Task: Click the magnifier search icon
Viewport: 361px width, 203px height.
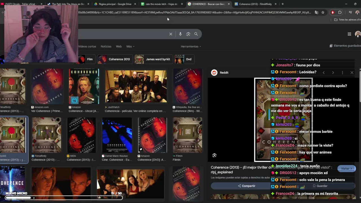Action: [x=196, y=34]
